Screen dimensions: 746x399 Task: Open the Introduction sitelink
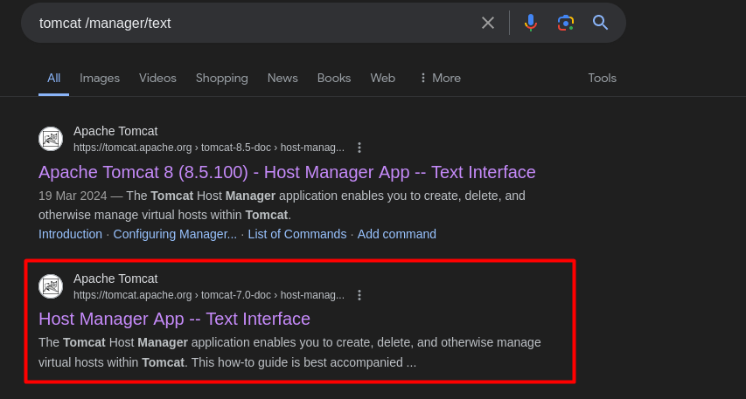click(71, 234)
